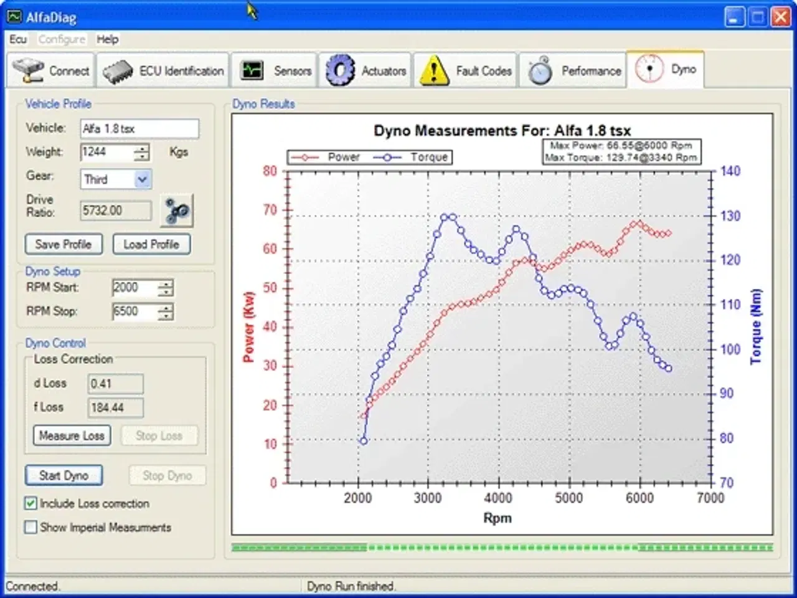
Task: Click the chart title Dyno Measurements
Action: click(502, 131)
